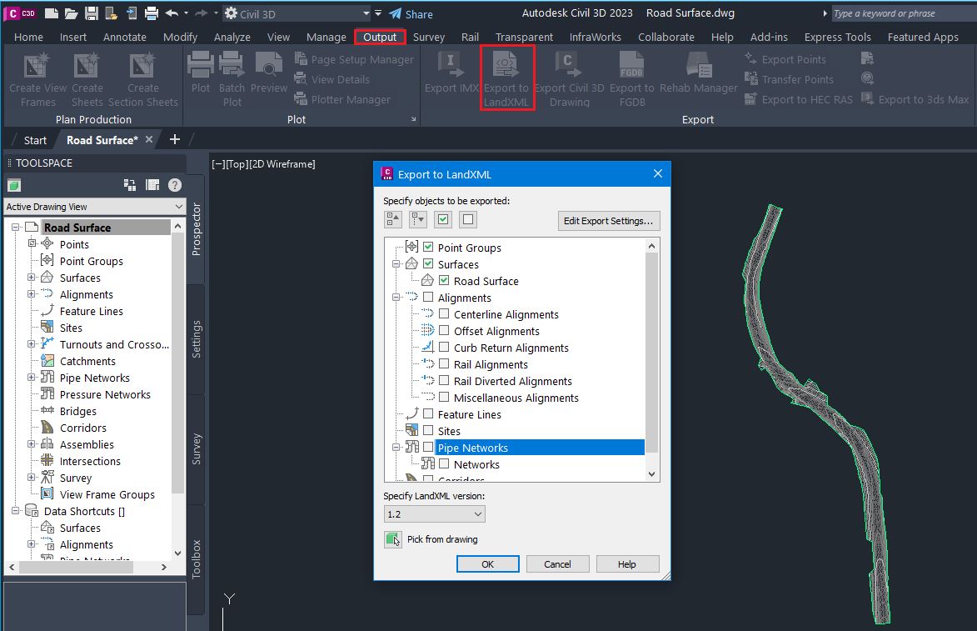Click the Export IMX icon
This screenshot has width=977, height=631.
tap(451, 65)
